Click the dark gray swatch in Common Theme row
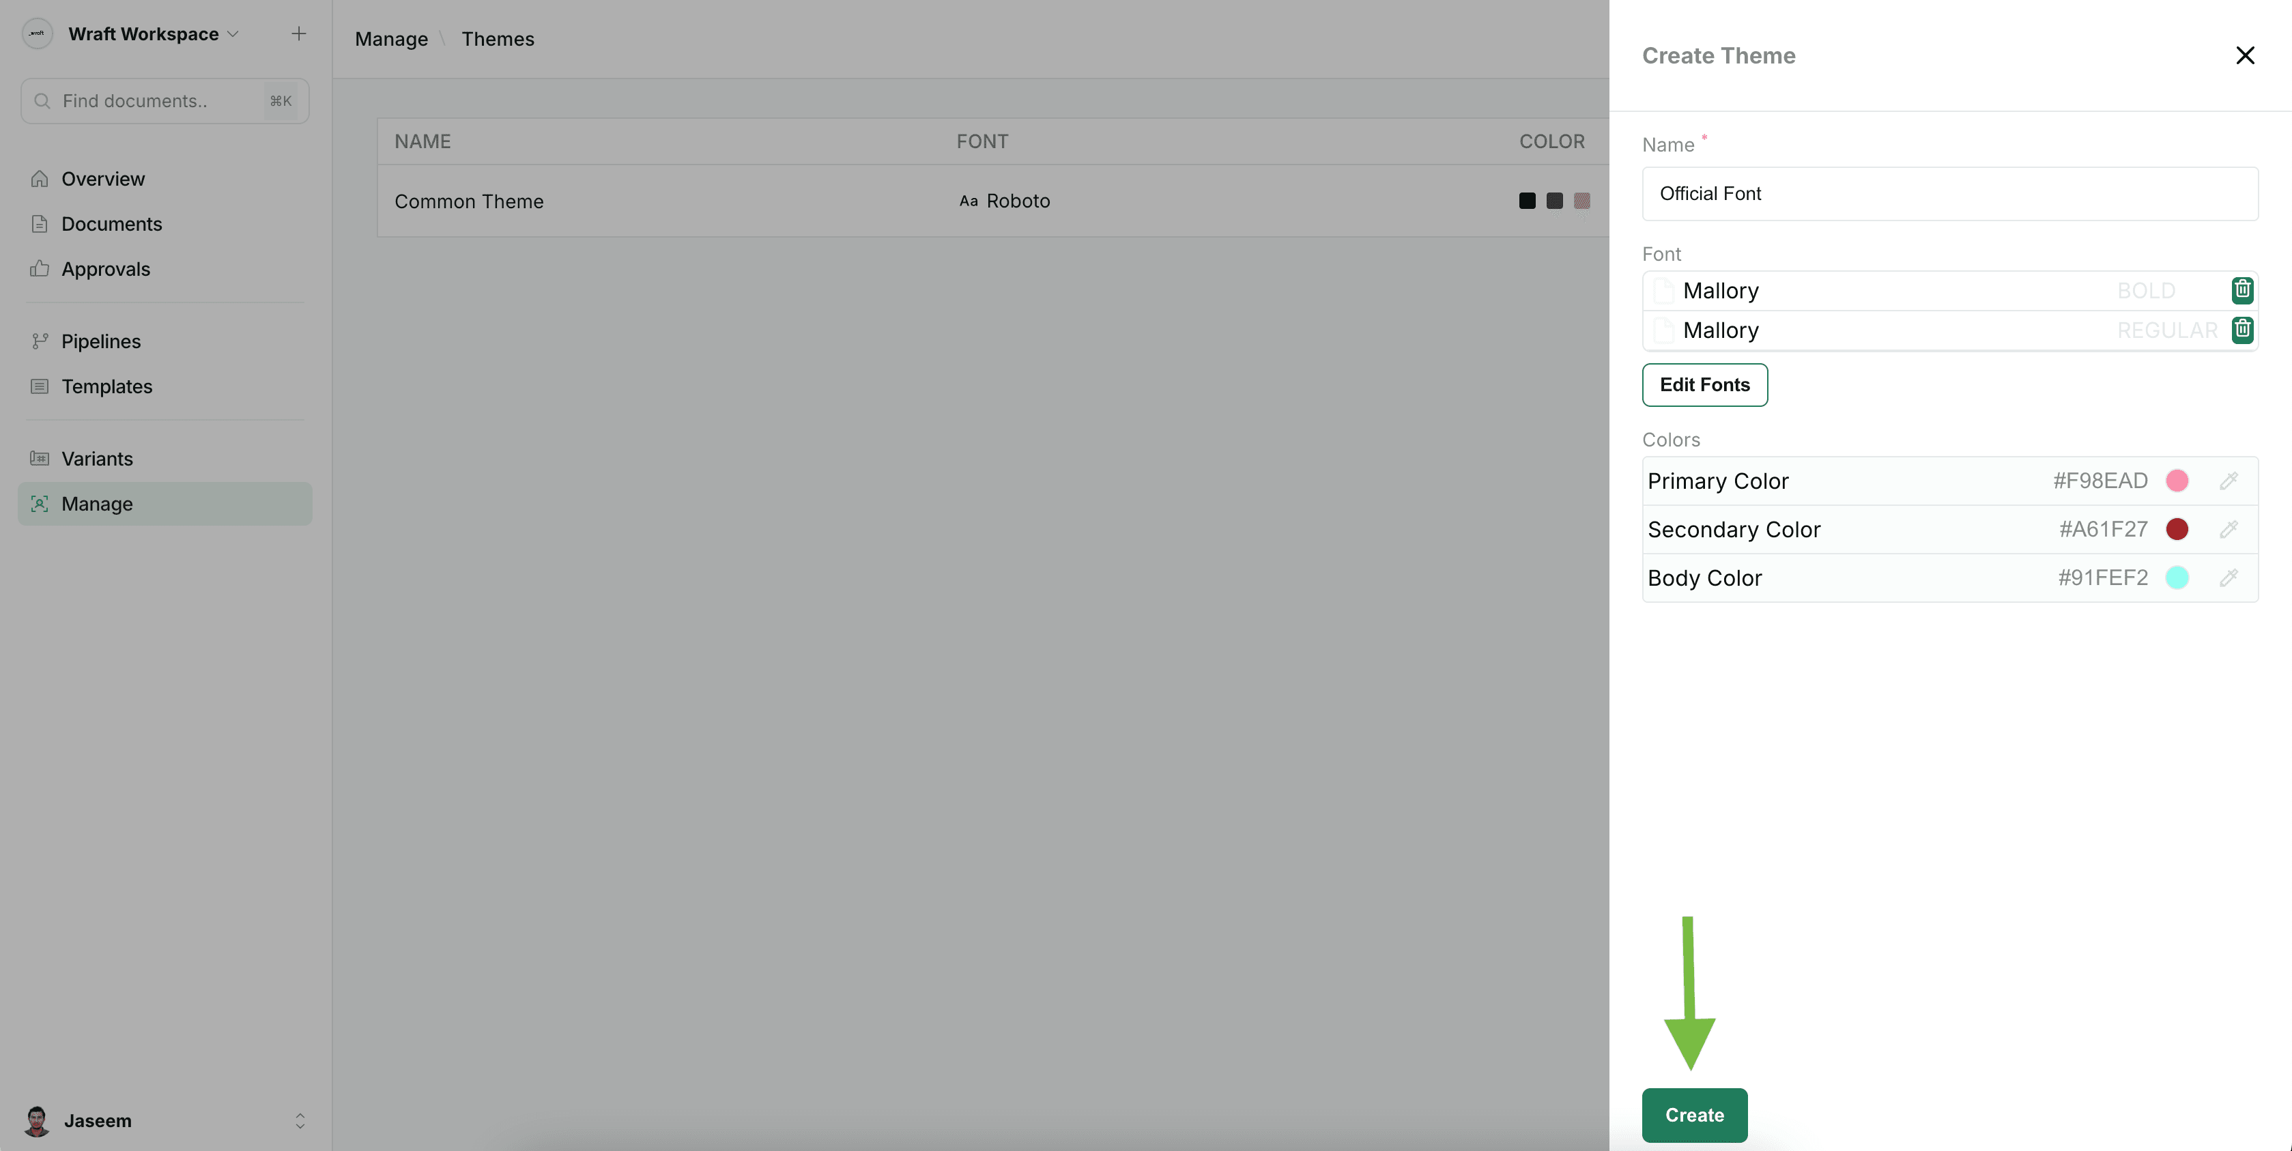2292x1151 pixels. tap(1554, 200)
